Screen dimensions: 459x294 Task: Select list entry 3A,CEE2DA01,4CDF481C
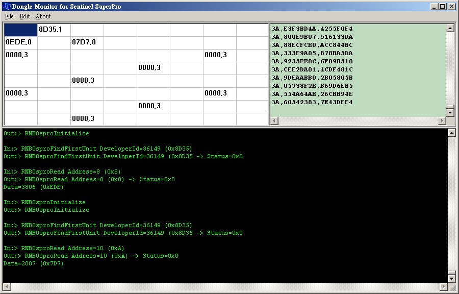tap(312, 70)
